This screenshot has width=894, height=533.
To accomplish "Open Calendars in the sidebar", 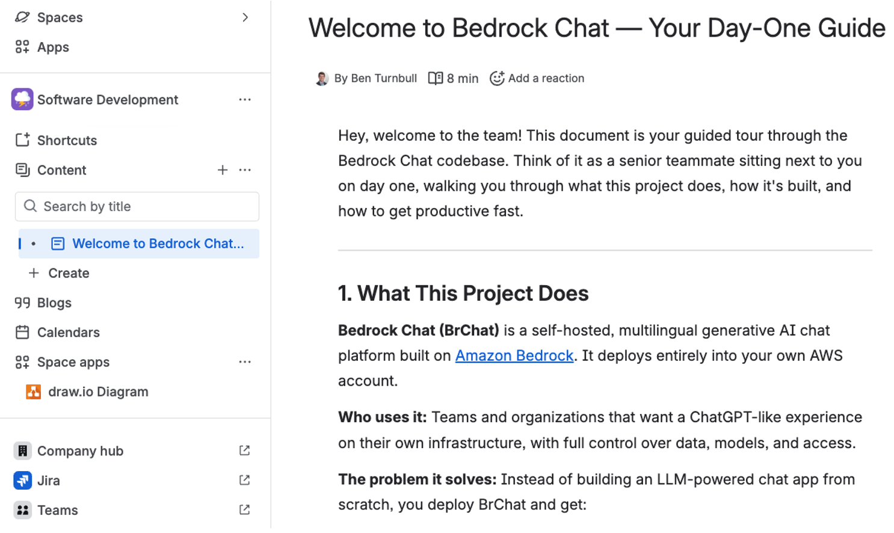I will 68,332.
